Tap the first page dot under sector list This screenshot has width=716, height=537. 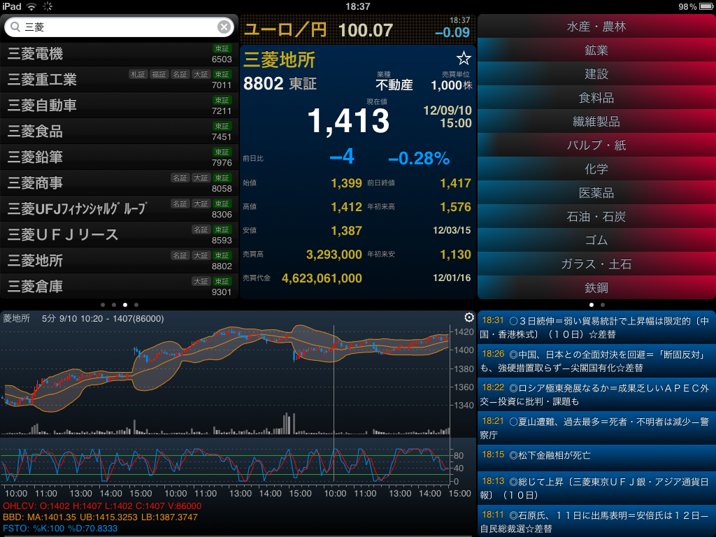coord(592,305)
